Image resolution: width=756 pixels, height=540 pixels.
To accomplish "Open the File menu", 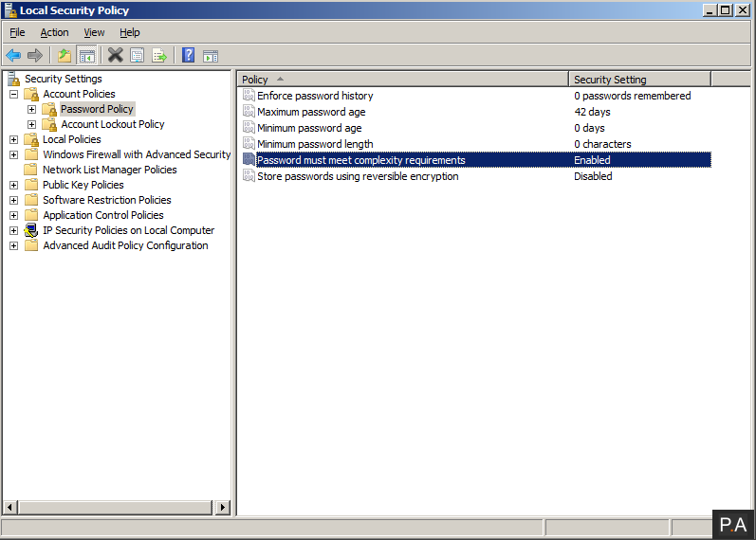I will coord(17,32).
